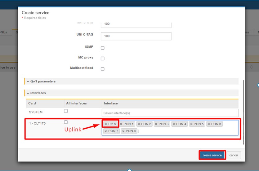The width and height of the screenshot is (259, 171).
Task: Check All interfaces for SYSTEM card
Action: point(66,111)
